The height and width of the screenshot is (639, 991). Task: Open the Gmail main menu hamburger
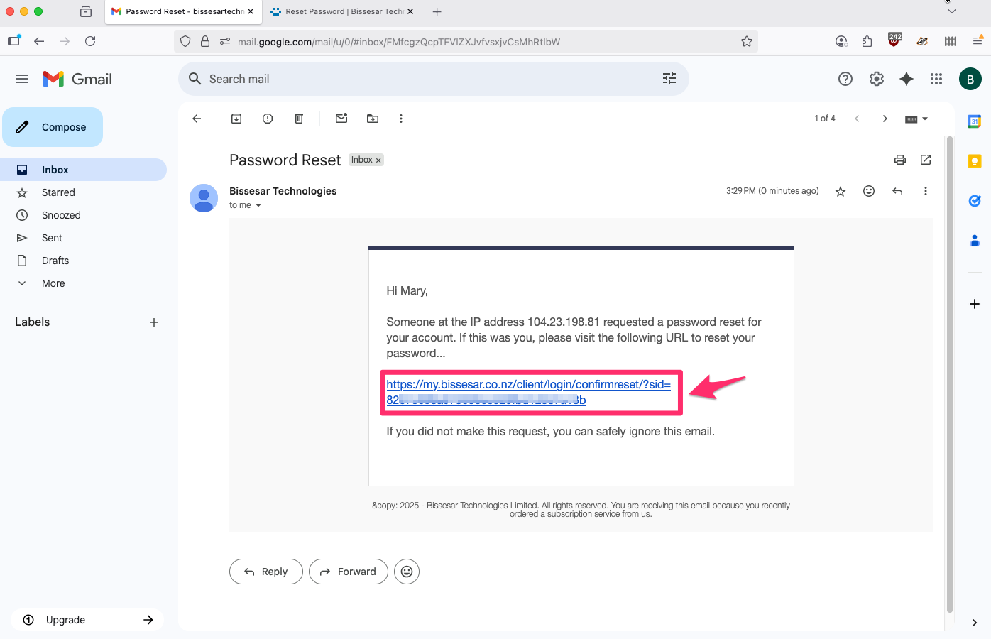coord(22,79)
